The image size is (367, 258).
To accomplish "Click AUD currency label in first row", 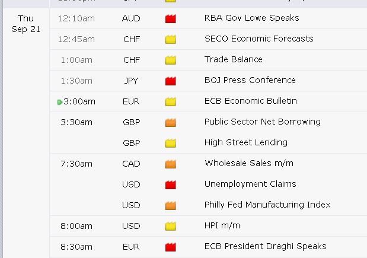I will (131, 18).
